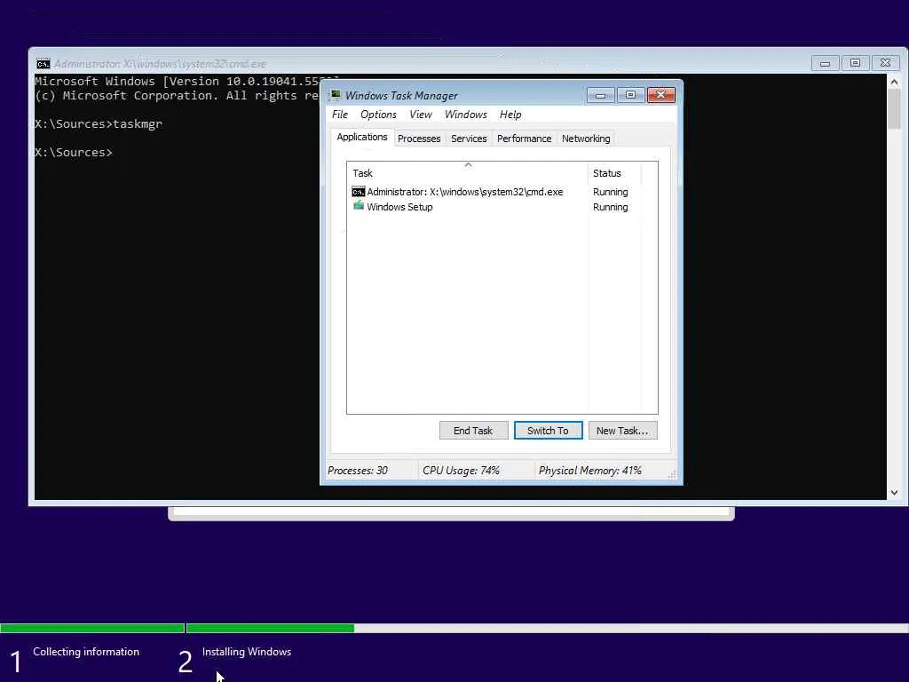Click the Installing Windows step label
Image resolution: width=909 pixels, height=682 pixels.
click(247, 652)
